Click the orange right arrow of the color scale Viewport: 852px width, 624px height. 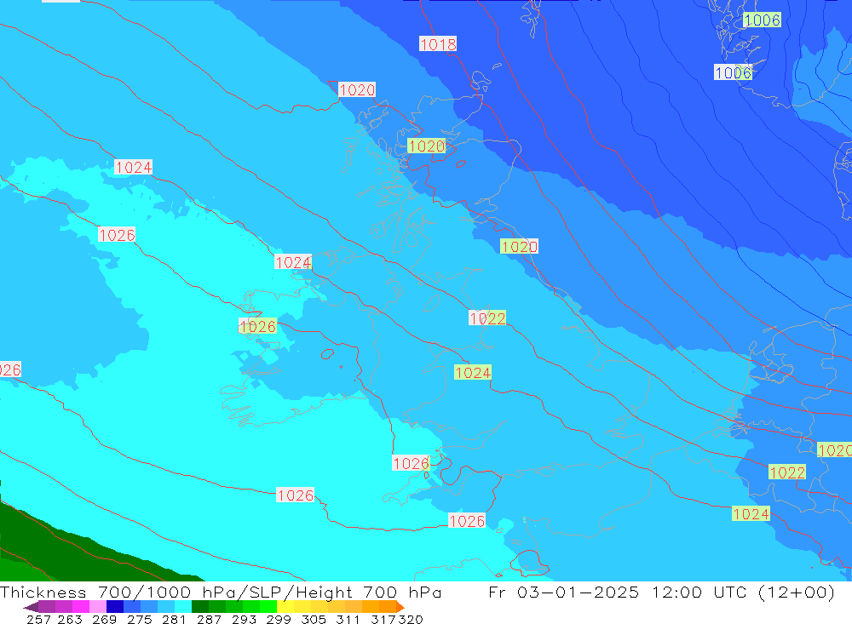point(400,607)
